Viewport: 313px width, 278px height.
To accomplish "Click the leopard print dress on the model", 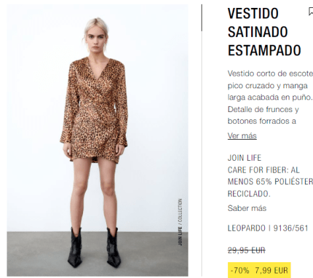I will [x=94, y=110].
